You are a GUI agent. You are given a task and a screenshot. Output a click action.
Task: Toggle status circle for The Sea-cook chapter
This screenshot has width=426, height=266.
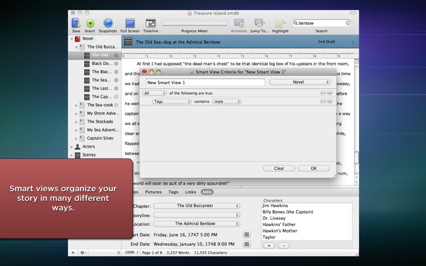tap(116, 105)
